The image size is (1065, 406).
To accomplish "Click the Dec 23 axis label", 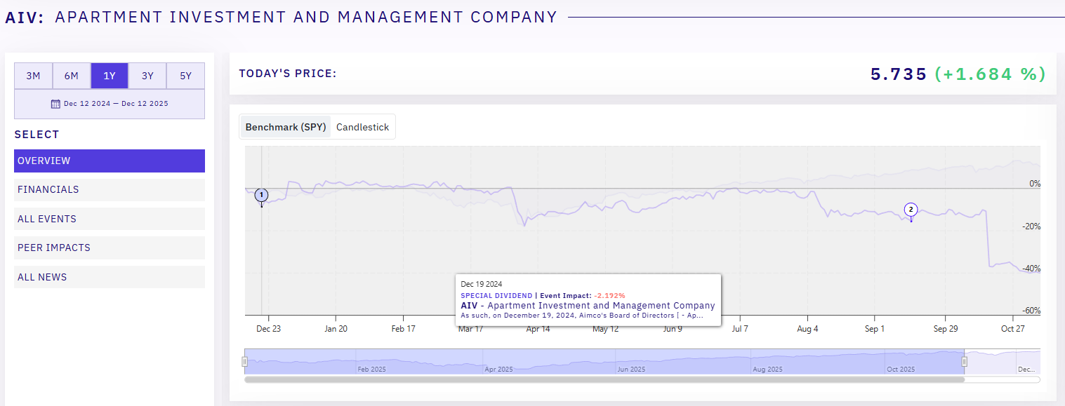I will point(268,329).
